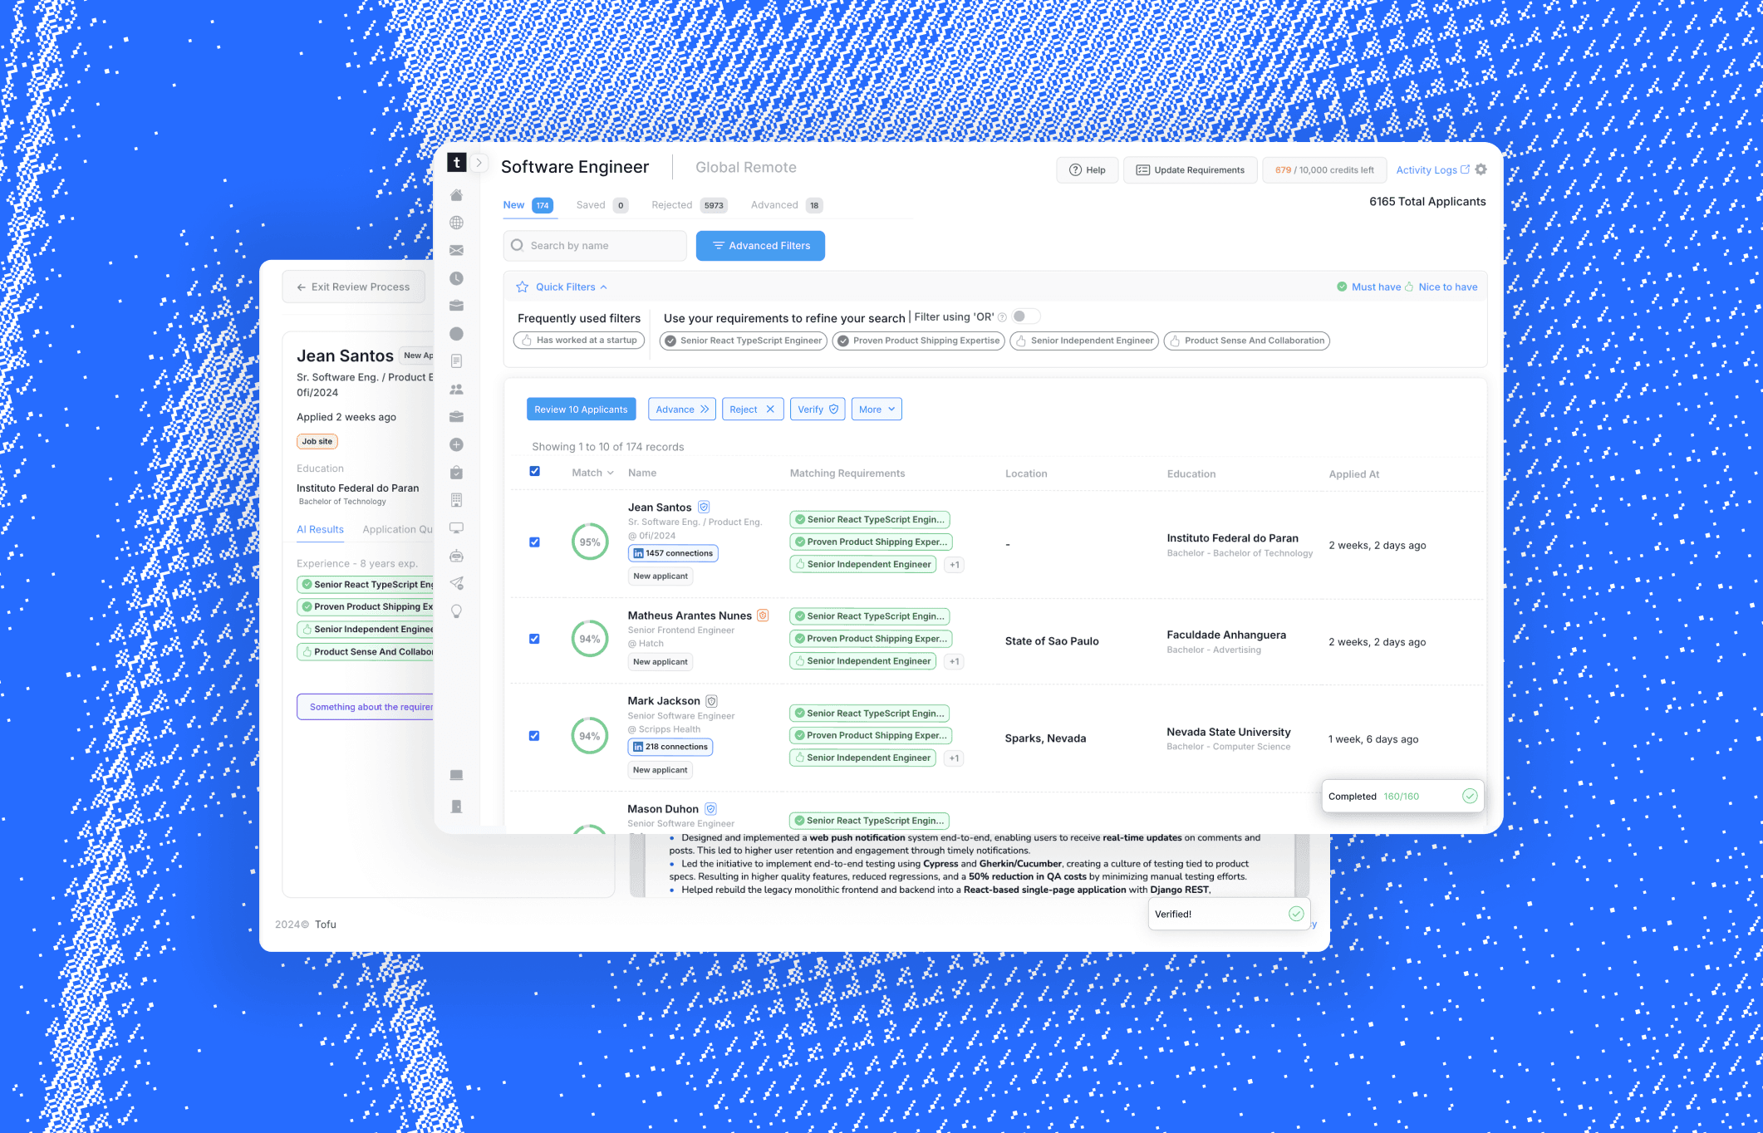
Task: Open settings gear next to Activity Logs
Action: coord(1481,169)
